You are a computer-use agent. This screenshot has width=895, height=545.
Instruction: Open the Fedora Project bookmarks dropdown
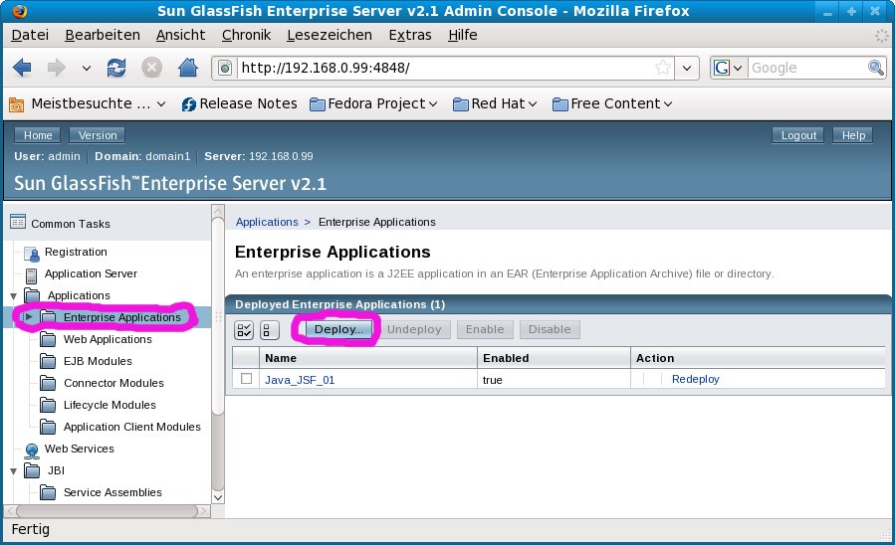(x=374, y=103)
